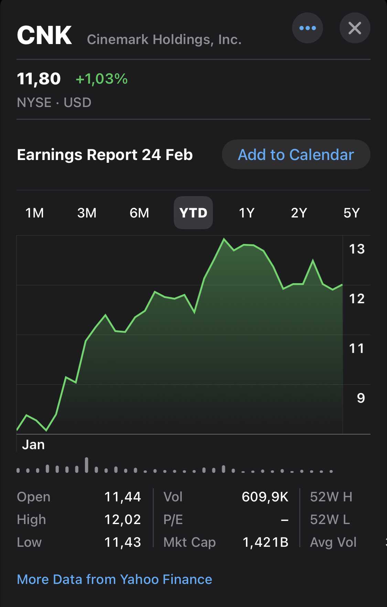The height and width of the screenshot is (607, 387).
Task: Tap the High value 12,02
Action: coord(123,520)
